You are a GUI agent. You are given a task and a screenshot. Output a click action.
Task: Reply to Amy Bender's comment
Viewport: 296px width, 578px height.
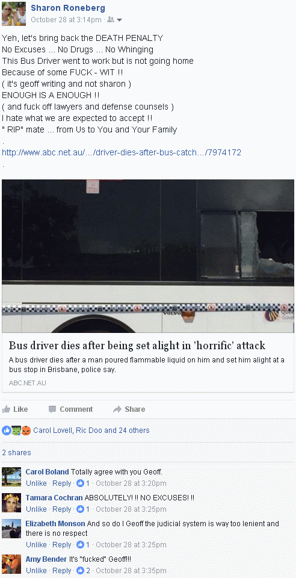(61, 571)
